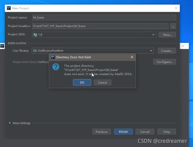Viewport: 193px width, 147px height.
Task: Close the background IntelliJ window
Action: click(x=183, y=46)
